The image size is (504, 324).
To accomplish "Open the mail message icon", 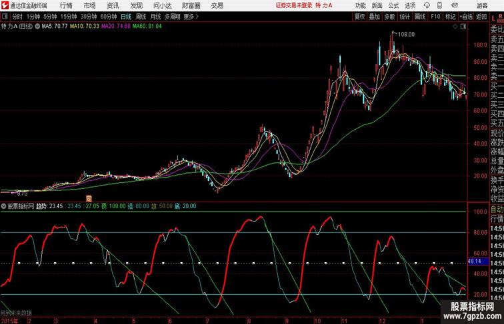I will [x=455, y=5].
